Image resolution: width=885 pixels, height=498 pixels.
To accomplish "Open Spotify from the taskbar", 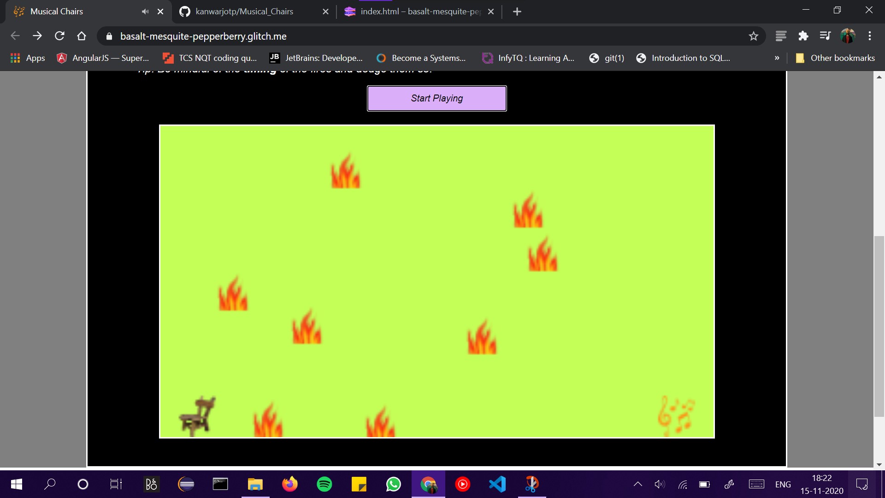I will tap(324, 484).
